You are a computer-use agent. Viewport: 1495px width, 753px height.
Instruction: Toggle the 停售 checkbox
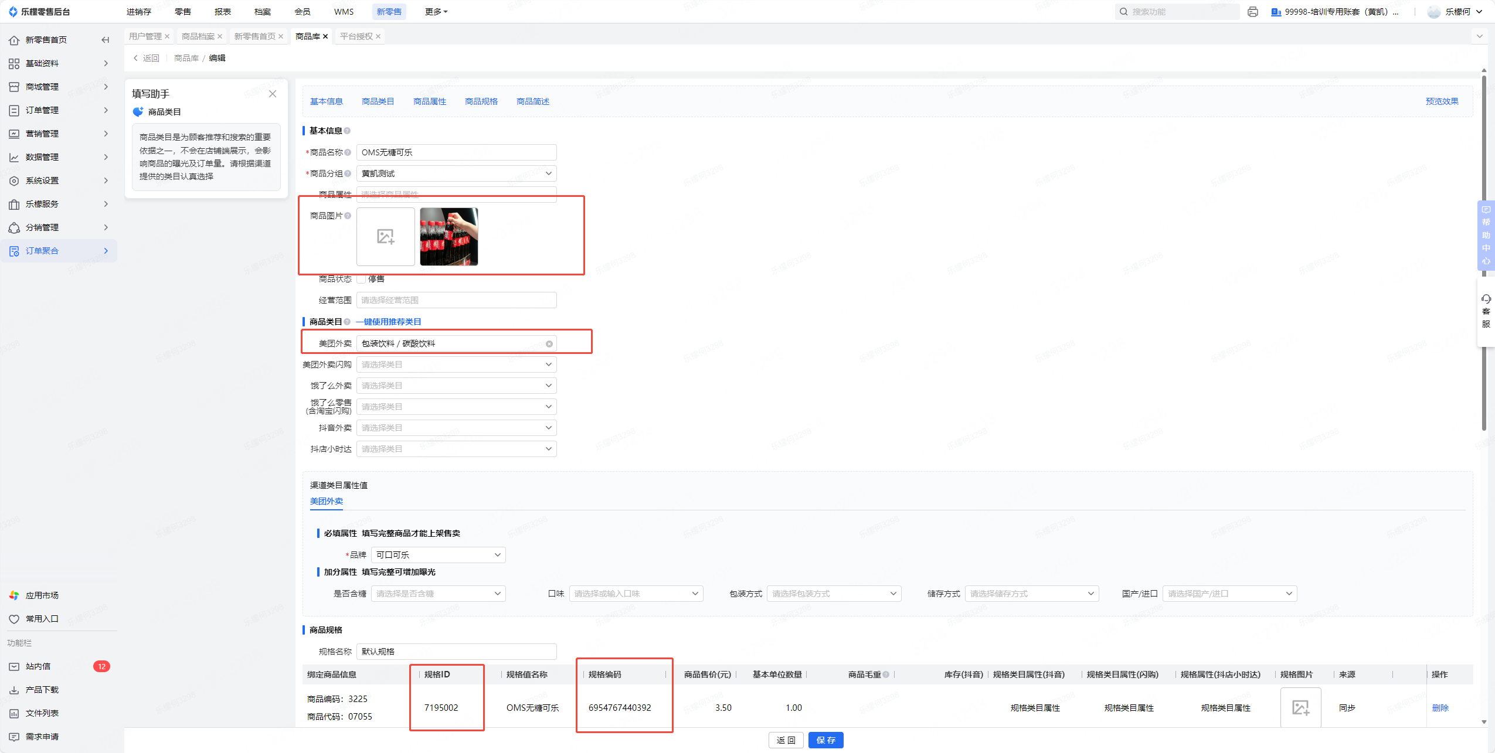click(x=362, y=279)
